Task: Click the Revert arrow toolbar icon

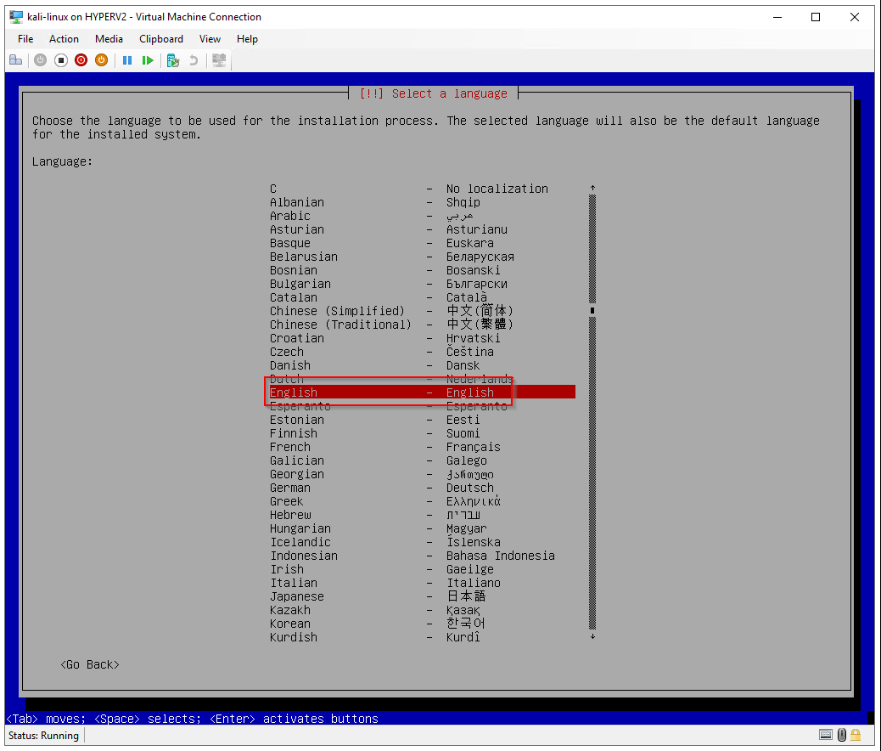Action: 194,60
